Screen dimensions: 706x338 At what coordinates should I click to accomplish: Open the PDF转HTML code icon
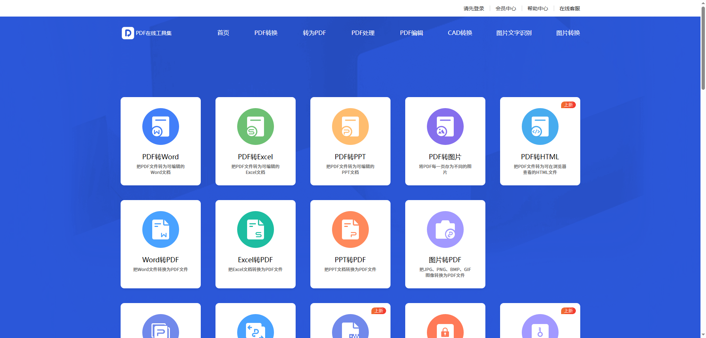point(540,127)
